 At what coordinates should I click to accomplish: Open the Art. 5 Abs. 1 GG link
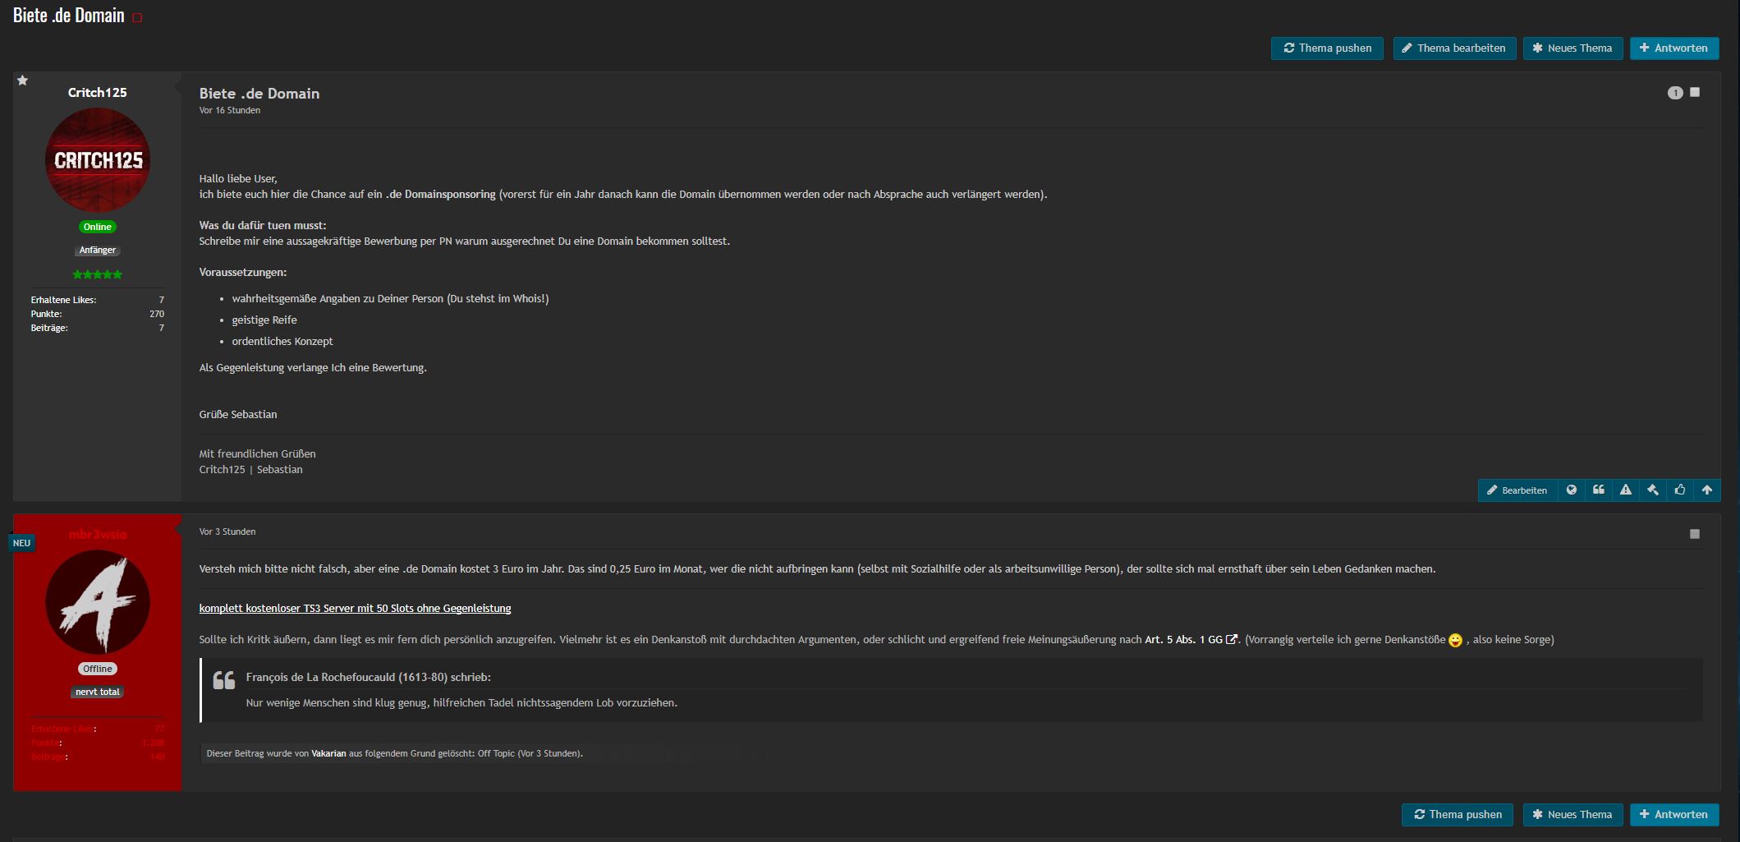pos(1190,640)
